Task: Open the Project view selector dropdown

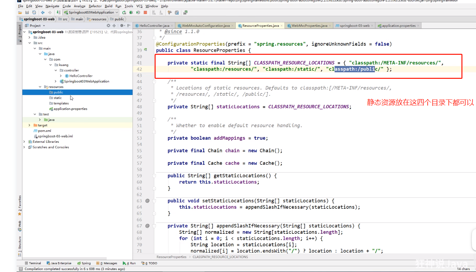Action: pyautogui.click(x=35, y=25)
